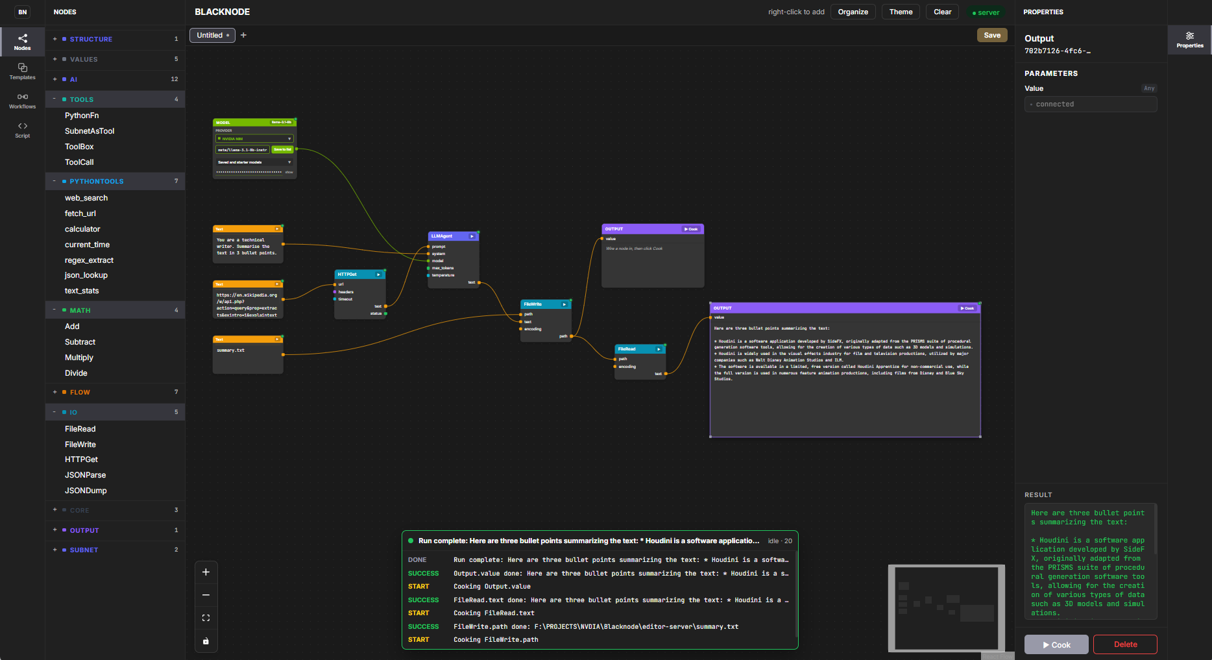Open Saved and starter models dropdown
Viewport: 1212px width, 660px height.
254,162
